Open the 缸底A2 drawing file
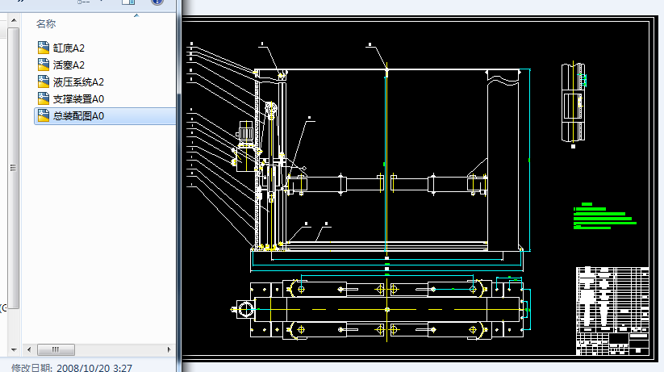The width and height of the screenshot is (664, 372). [x=68, y=48]
